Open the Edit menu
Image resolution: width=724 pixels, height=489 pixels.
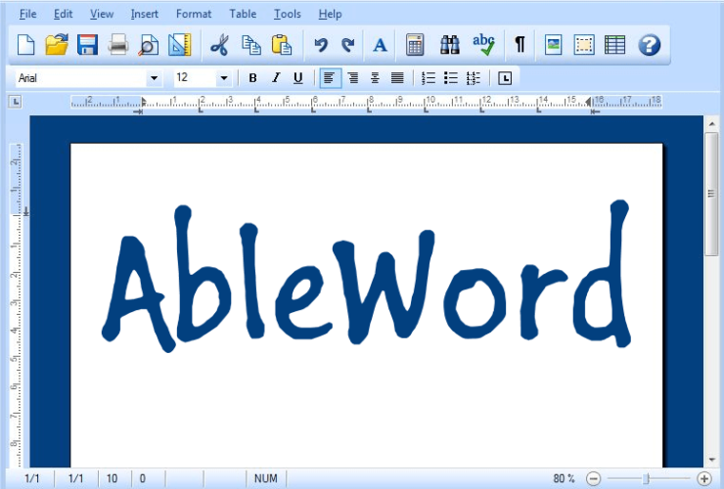(63, 14)
